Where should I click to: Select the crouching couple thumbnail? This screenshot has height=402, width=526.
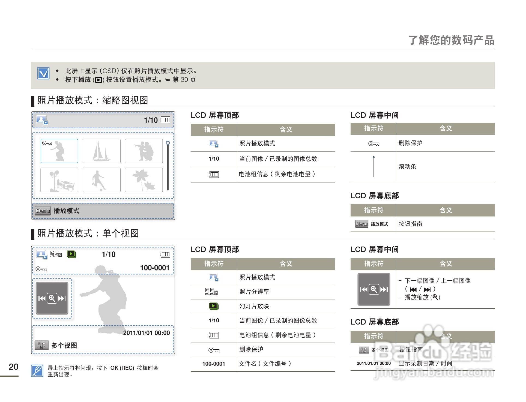click(x=144, y=151)
